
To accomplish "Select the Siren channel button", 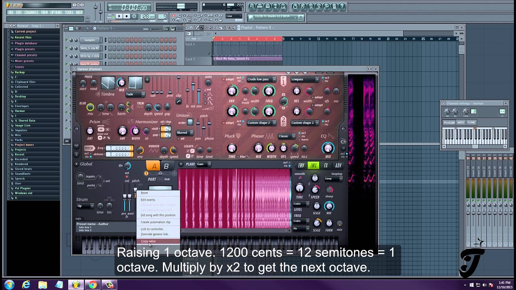I will click(90, 48).
